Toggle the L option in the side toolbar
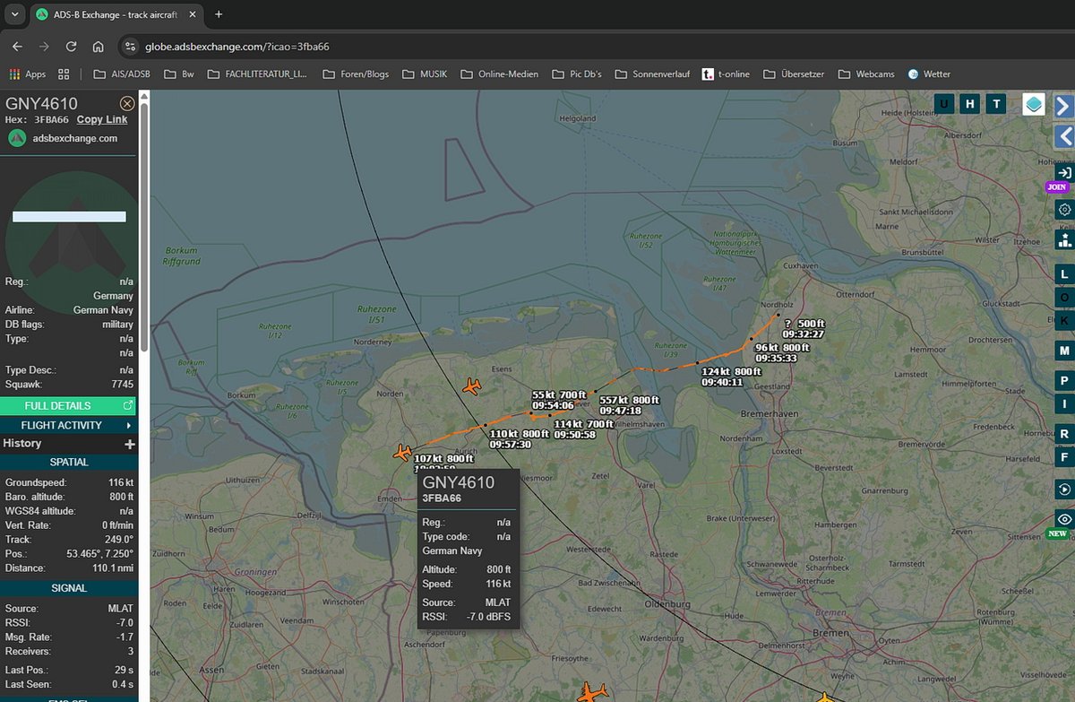 (x=1064, y=273)
